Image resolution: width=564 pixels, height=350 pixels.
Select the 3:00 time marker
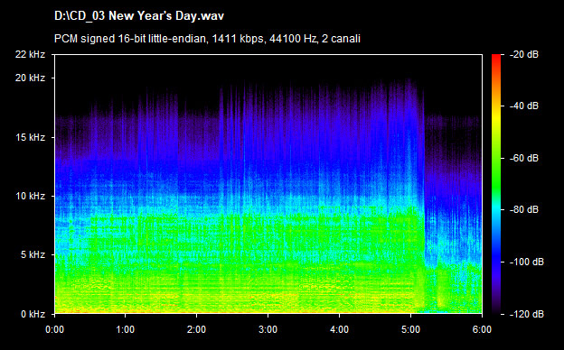coord(268,329)
